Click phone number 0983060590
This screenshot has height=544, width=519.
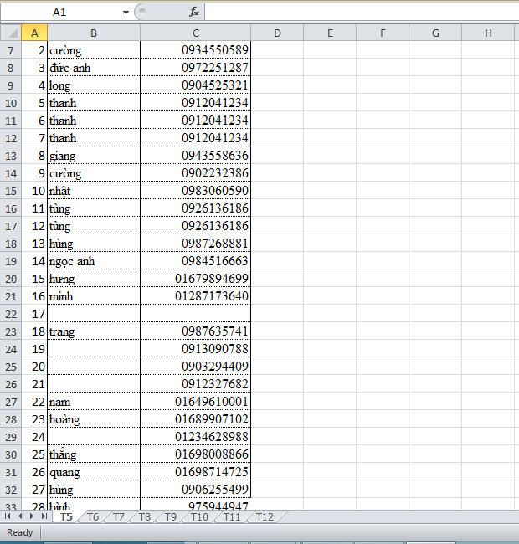tap(196, 191)
